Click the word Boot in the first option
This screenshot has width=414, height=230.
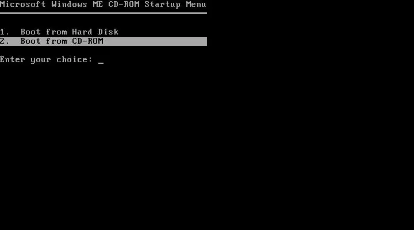coord(30,32)
